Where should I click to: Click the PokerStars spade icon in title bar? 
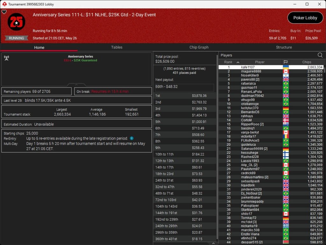point(4,4)
